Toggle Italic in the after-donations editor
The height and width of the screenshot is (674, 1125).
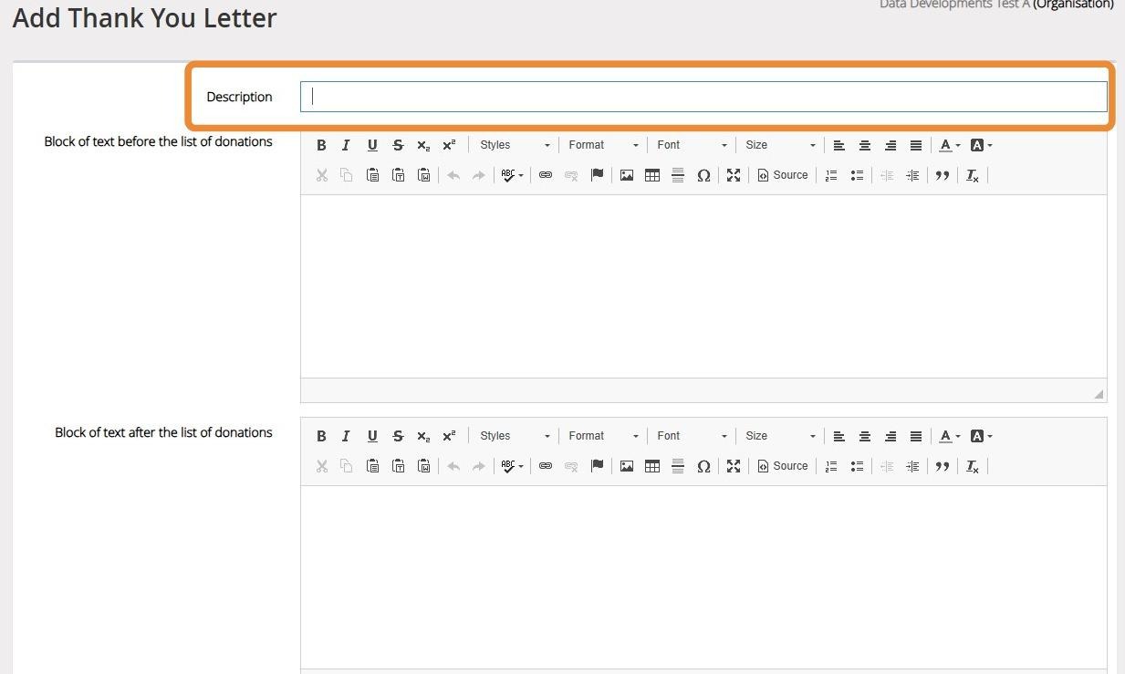pyautogui.click(x=347, y=436)
